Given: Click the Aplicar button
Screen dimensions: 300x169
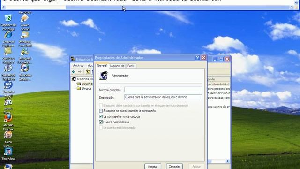Looking at the screenshot, I should coord(196,167).
